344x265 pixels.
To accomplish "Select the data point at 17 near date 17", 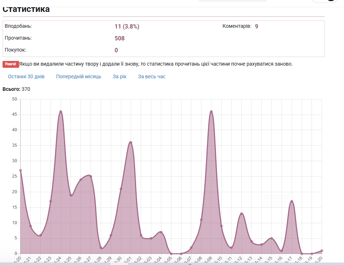I will [292, 201].
